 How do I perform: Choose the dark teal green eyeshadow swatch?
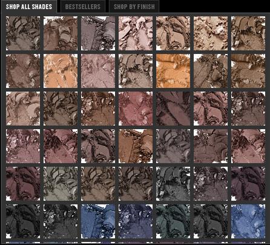tap(173, 221)
